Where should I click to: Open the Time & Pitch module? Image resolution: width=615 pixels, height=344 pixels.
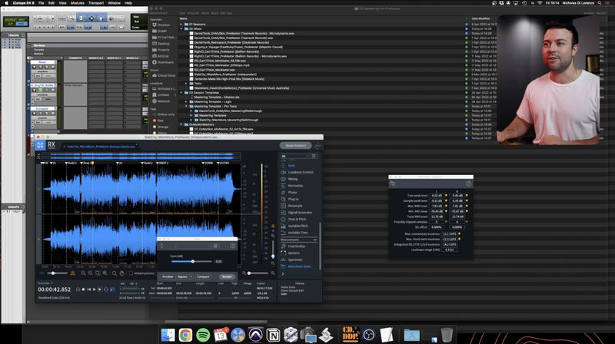(298, 219)
